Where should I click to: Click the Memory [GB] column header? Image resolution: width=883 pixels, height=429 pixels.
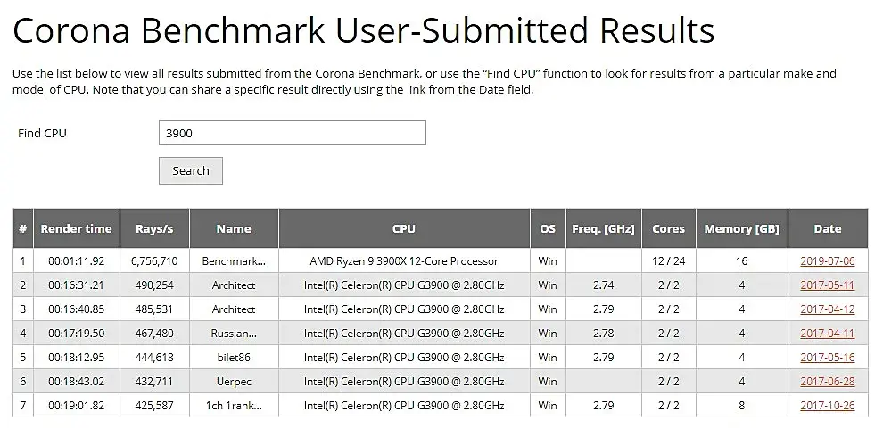pos(741,228)
